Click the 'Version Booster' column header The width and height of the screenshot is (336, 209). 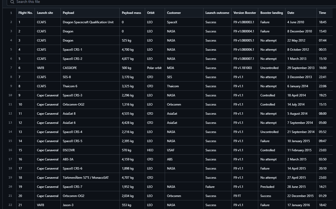point(245,13)
